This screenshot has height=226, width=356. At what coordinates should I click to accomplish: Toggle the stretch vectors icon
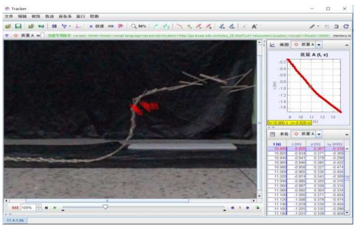pos(222,26)
